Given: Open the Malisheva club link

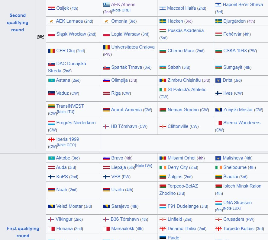Looking at the screenshot, I should (233, 158).
